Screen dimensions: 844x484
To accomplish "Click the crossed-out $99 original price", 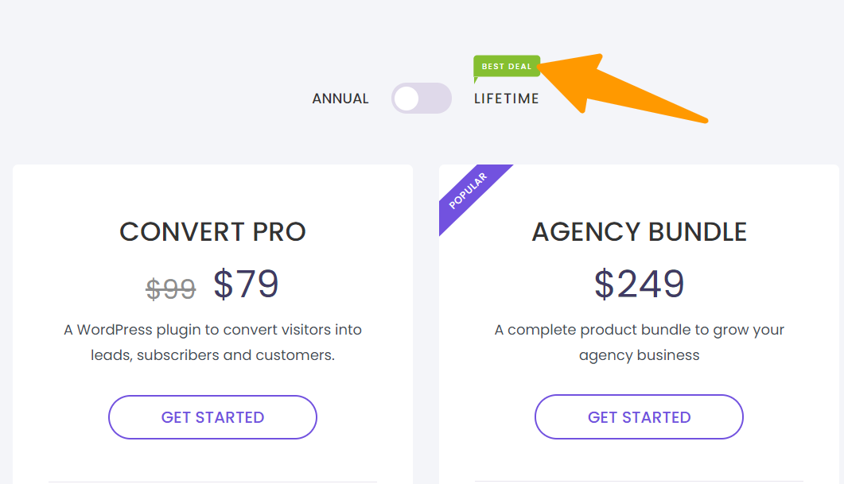I will [x=171, y=289].
